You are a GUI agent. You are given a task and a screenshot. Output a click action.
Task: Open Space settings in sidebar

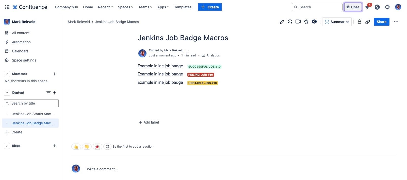pyautogui.click(x=30, y=60)
